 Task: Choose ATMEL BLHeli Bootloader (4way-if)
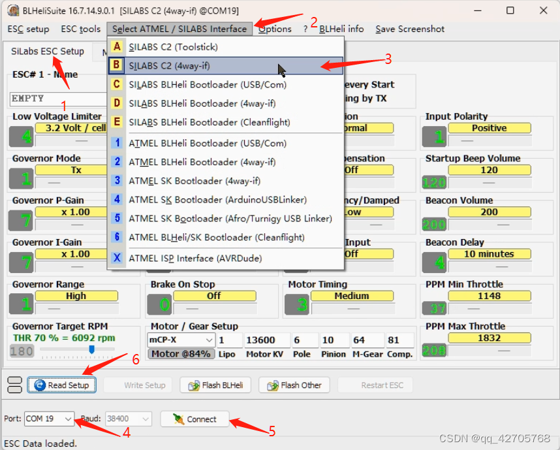click(x=226, y=162)
